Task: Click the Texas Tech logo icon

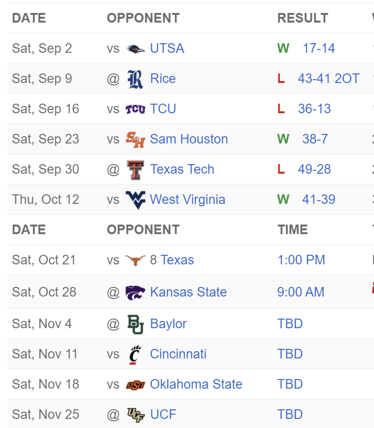Action: coord(135,170)
